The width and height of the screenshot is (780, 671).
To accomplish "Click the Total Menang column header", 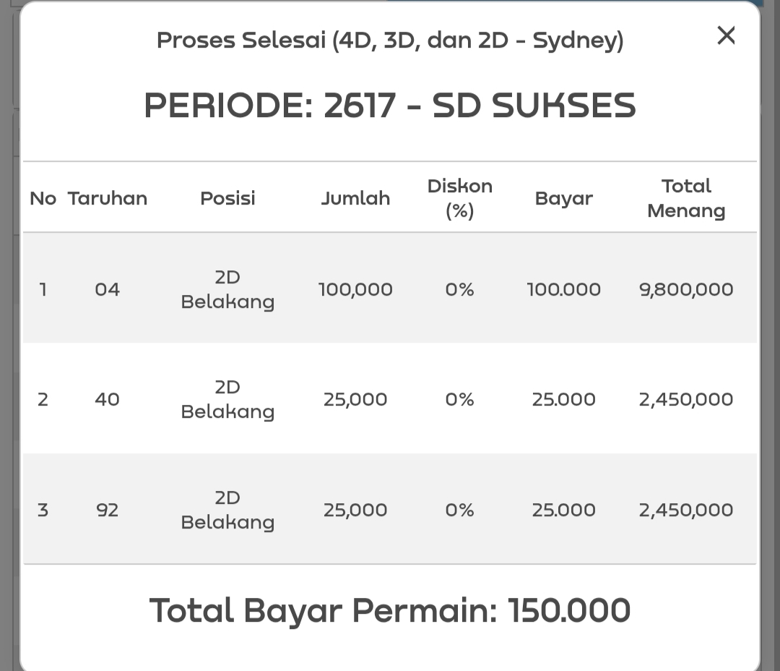I will point(686,198).
